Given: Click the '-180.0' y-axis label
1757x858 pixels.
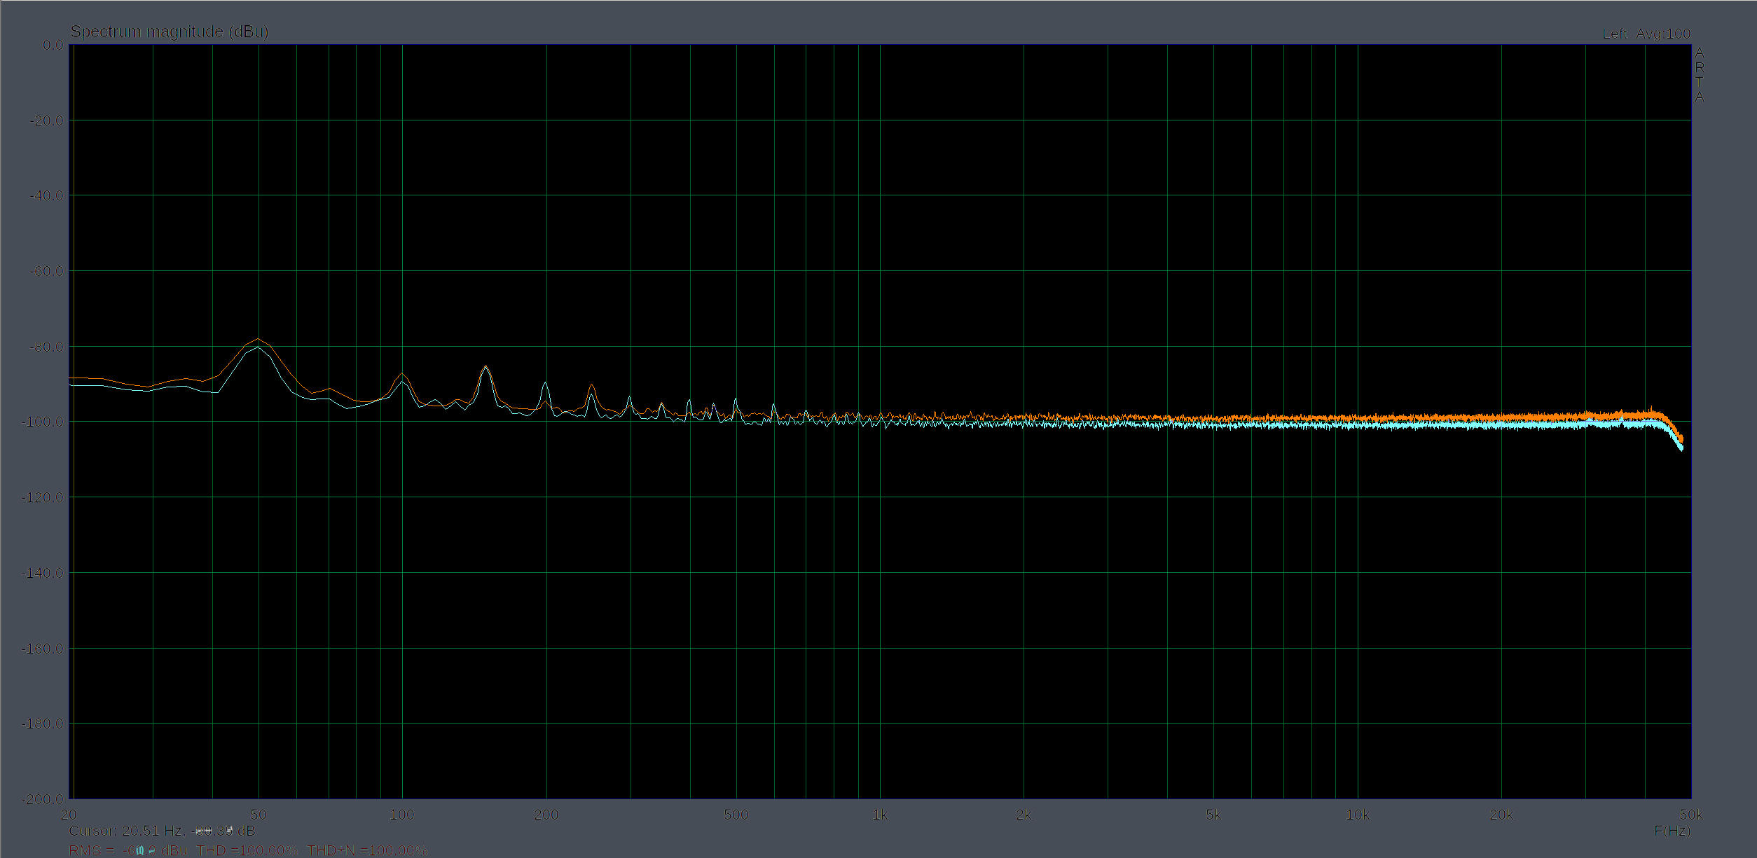Looking at the screenshot, I should point(43,724).
